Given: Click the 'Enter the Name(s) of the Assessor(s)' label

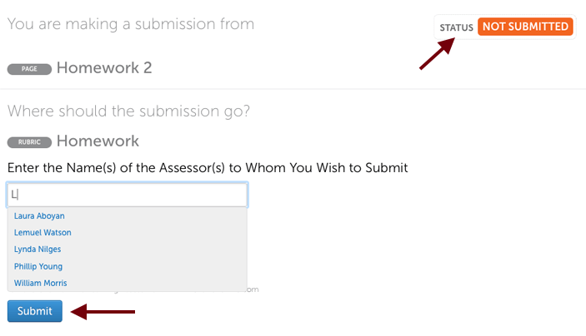Looking at the screenshot, I should tap(208, 168).
